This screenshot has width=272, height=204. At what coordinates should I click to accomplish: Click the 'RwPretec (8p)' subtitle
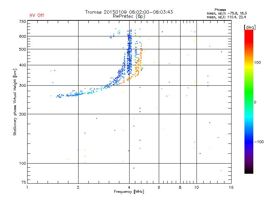pos(129,16)
